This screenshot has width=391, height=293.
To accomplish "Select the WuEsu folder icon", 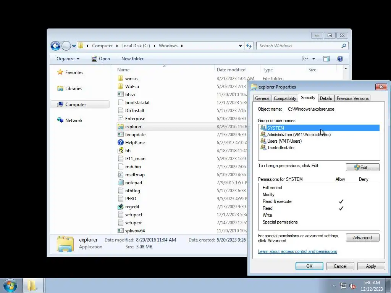I will tap(120, 87).
